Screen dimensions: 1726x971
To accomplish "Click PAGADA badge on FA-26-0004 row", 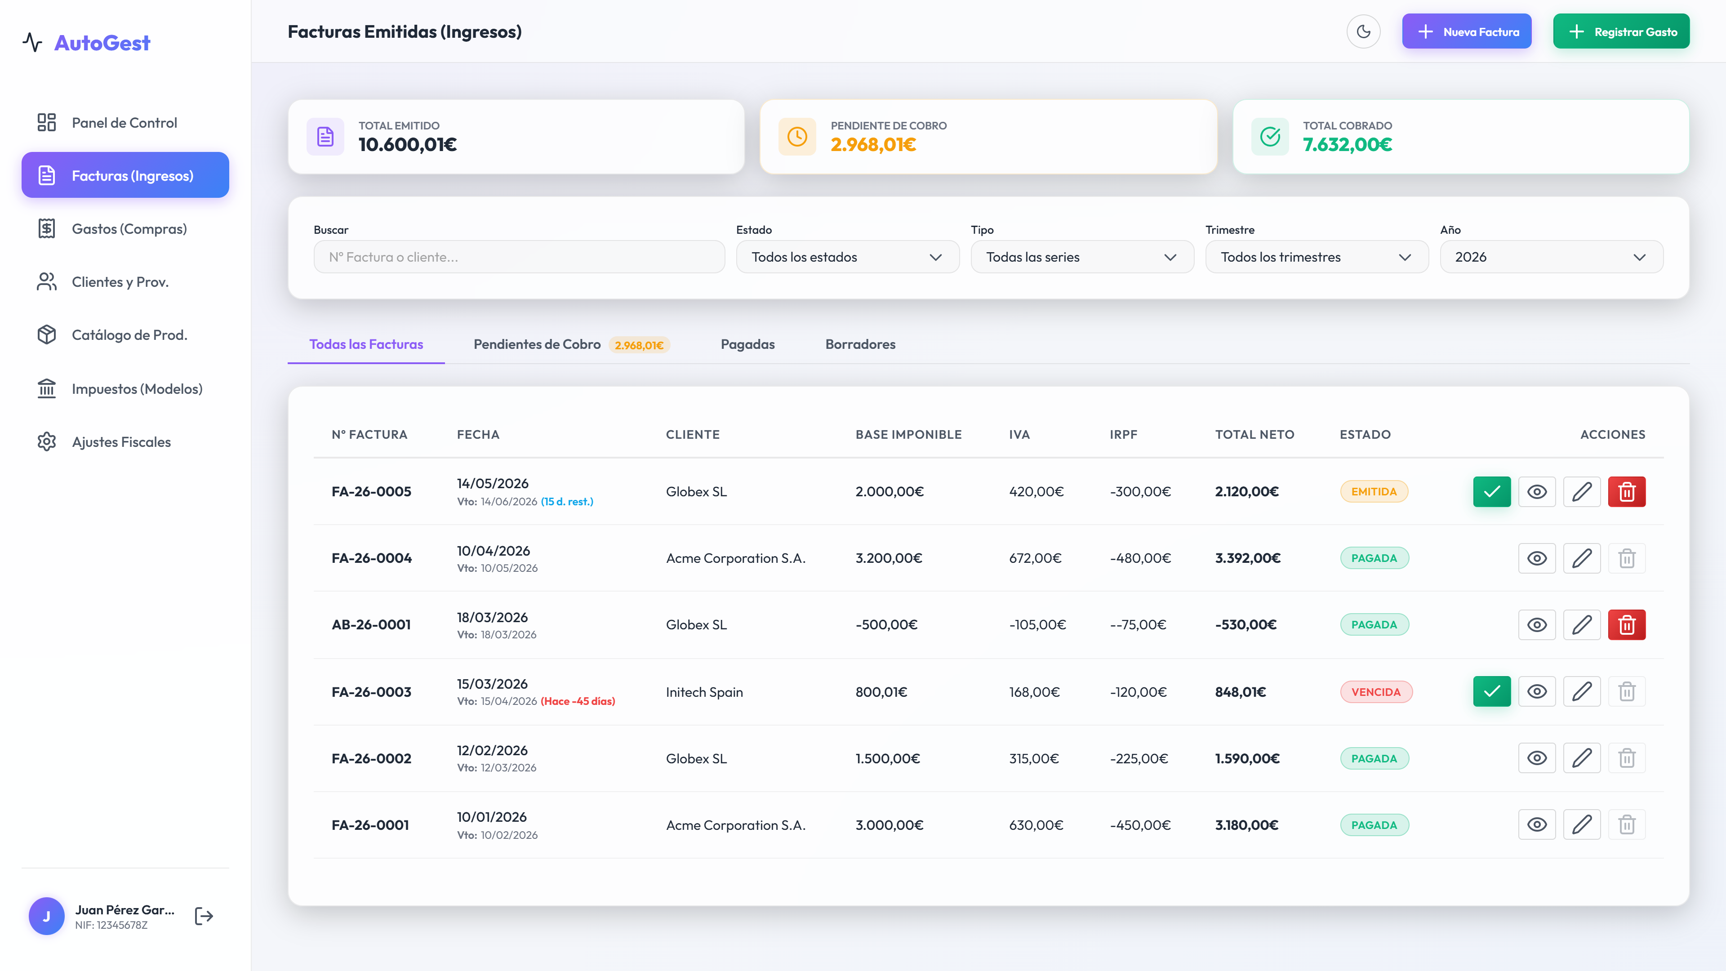I will [1374, 558].
